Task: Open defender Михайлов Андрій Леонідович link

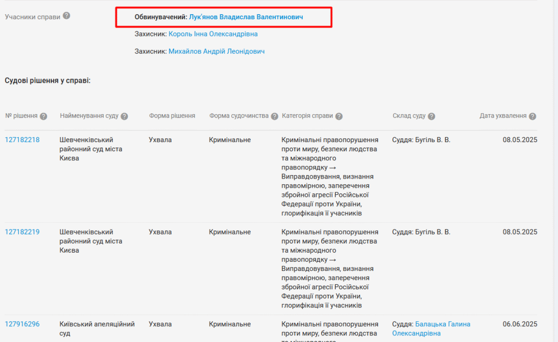Action: pos(217,51)
